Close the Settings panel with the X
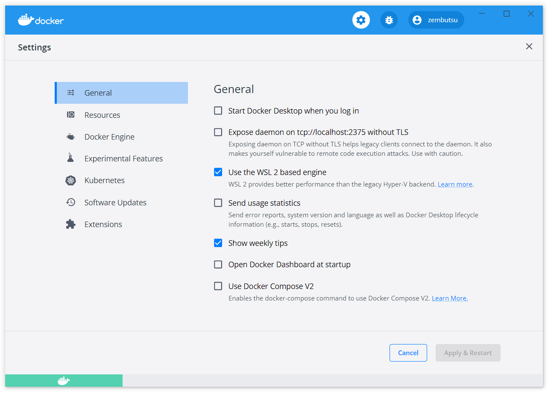Viewport: 548px width, 394px height. [x=529, y=47]
